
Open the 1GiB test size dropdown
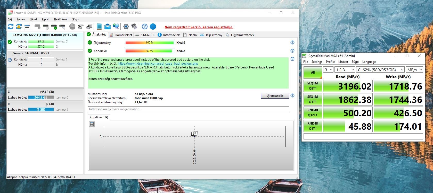click(345, 70)
